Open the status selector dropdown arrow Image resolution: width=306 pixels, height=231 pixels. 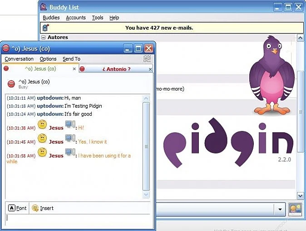(280, 209)
